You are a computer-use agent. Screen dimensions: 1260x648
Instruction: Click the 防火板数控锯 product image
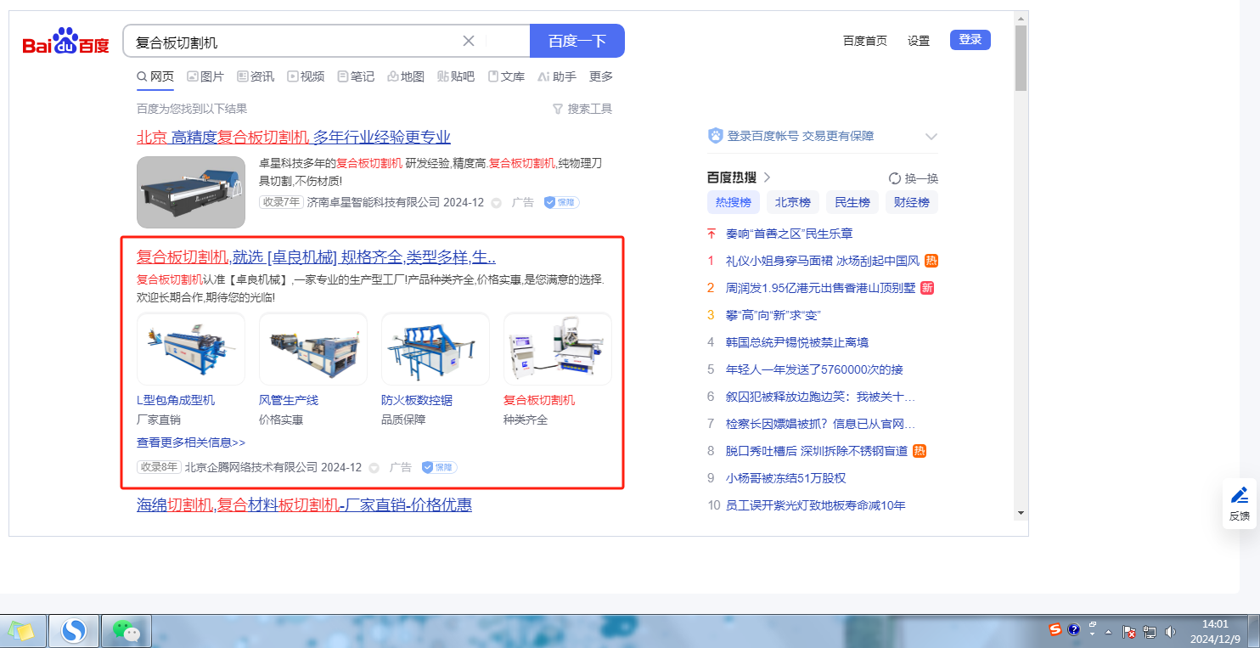click(x=436, y=349)
